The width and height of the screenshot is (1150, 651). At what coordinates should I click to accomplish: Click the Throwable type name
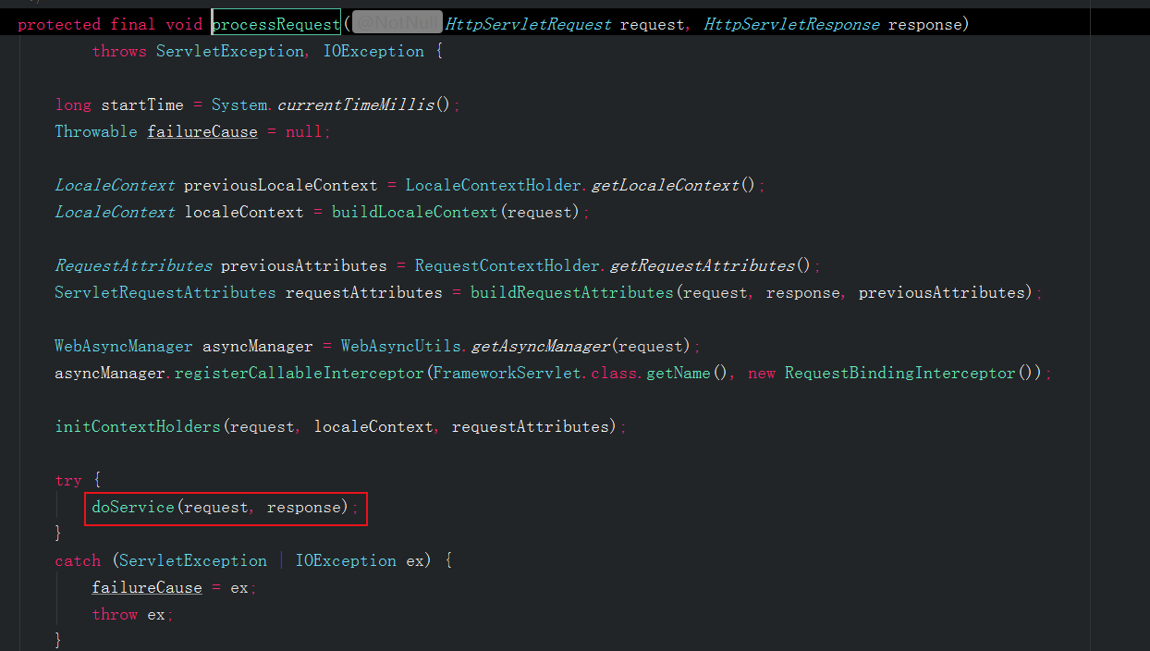96,131
